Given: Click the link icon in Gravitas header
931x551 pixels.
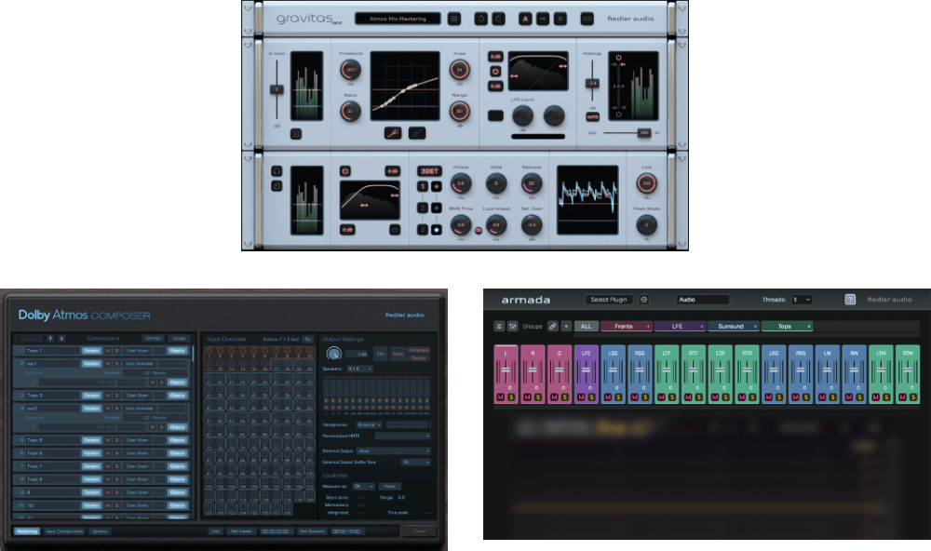Looking at the screenshot, I should [x=587, y=19].
